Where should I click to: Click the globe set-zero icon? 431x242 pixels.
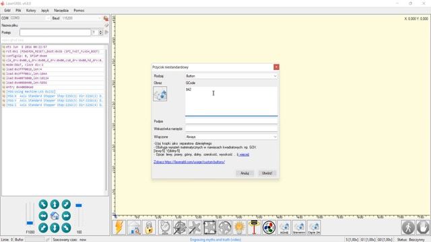165,227
